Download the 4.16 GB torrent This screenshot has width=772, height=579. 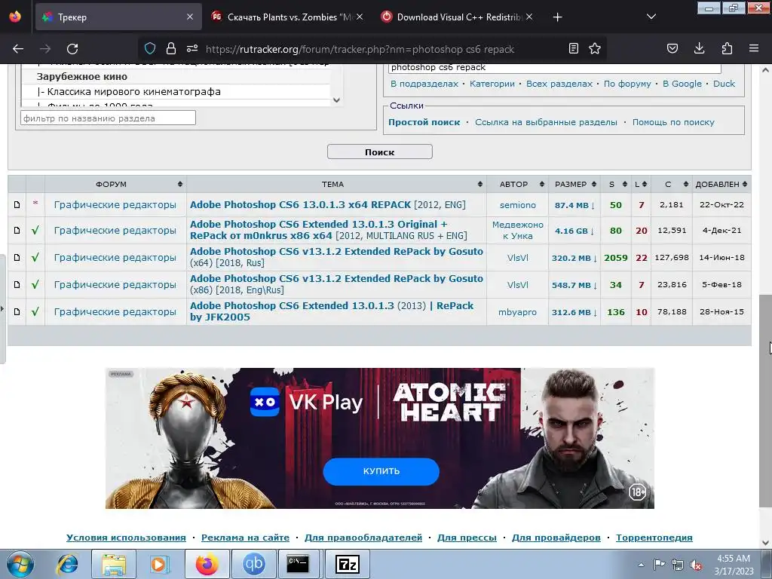point(574,231)
